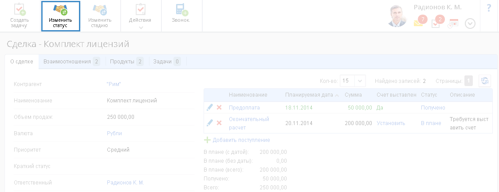This screenshot has width=499, height=192.
Task: Edit the Предоплата row with pencil icon
Action: tap(210, 107)
